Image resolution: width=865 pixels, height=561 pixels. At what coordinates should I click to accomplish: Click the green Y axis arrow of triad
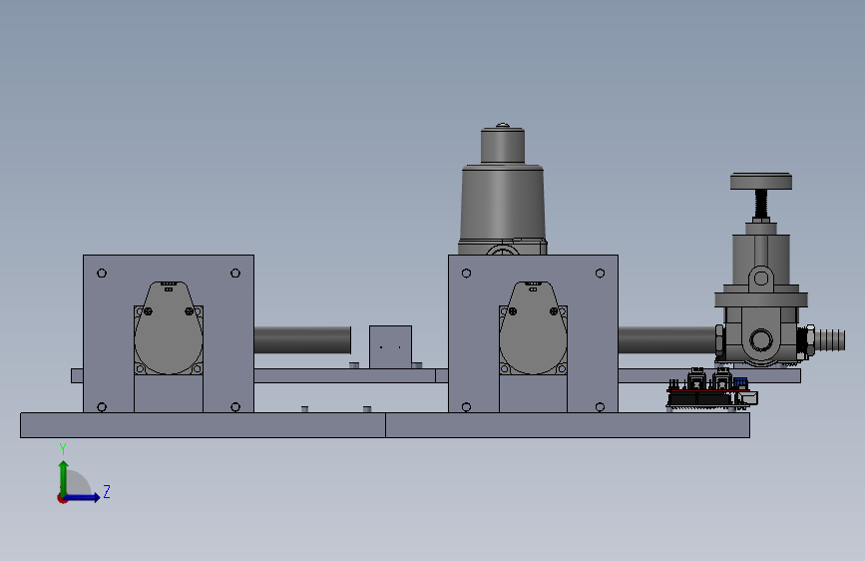(x=64, y=477)
